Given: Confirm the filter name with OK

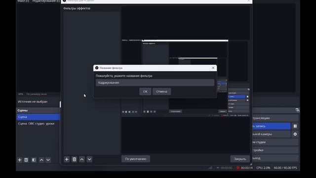Looking at the screenshot, I should point(145,91).
